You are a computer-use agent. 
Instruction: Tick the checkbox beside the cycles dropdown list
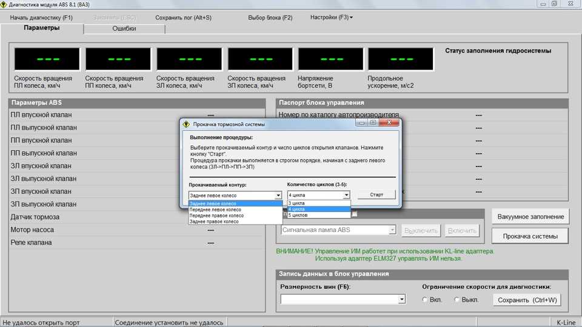tap(355, 214)
